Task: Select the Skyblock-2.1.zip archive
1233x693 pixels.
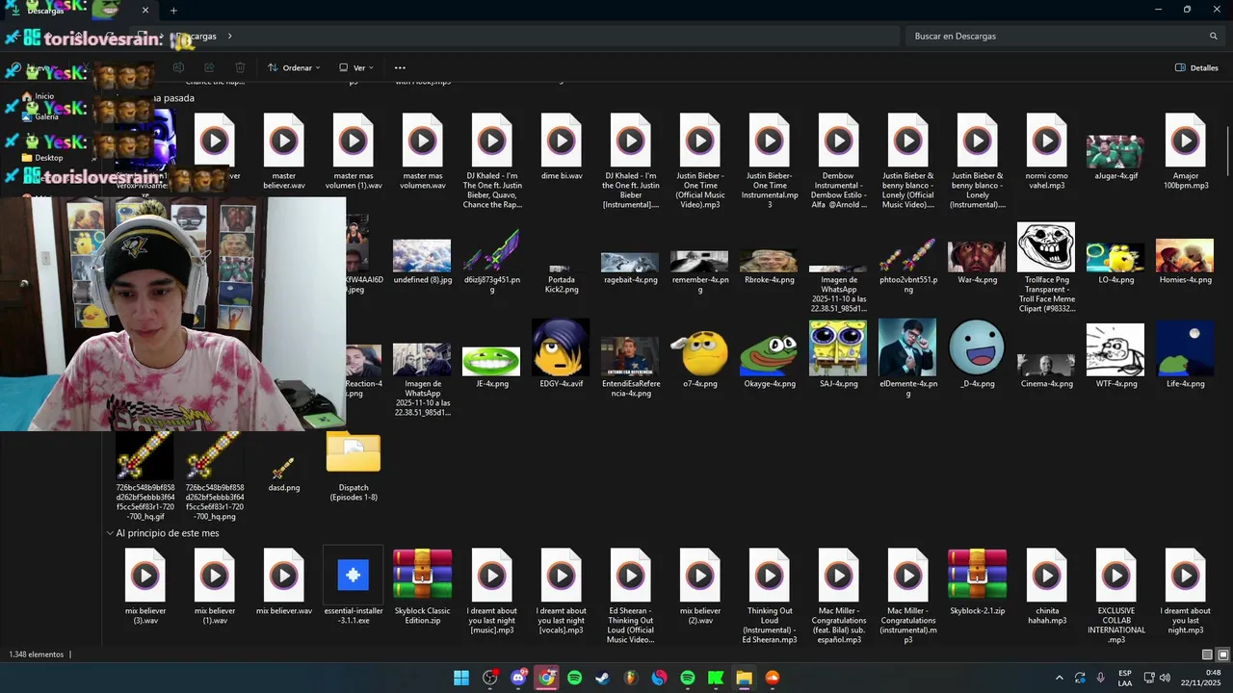Action: pyautogui.click(x=977, y=581)
